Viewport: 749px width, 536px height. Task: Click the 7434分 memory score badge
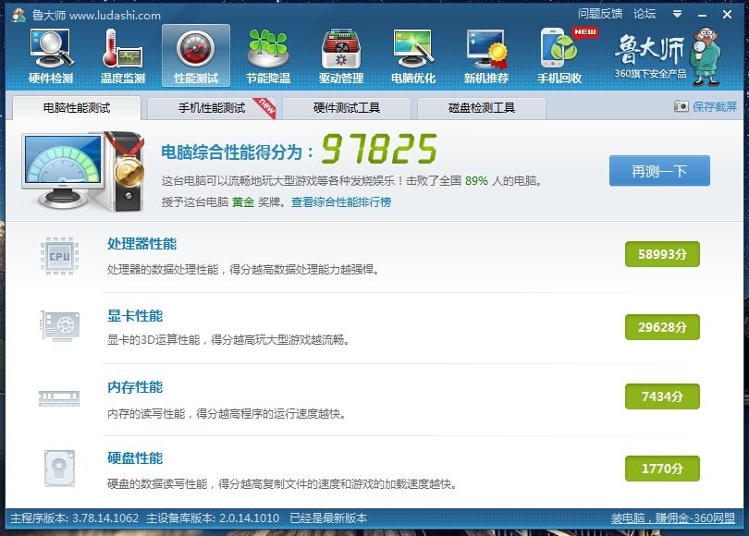(662, 396)
